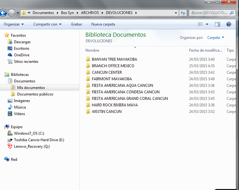This screenshot has height=190, width=239.
Task: Open Escritorio in Favoritos
Action: click(22, 48)
